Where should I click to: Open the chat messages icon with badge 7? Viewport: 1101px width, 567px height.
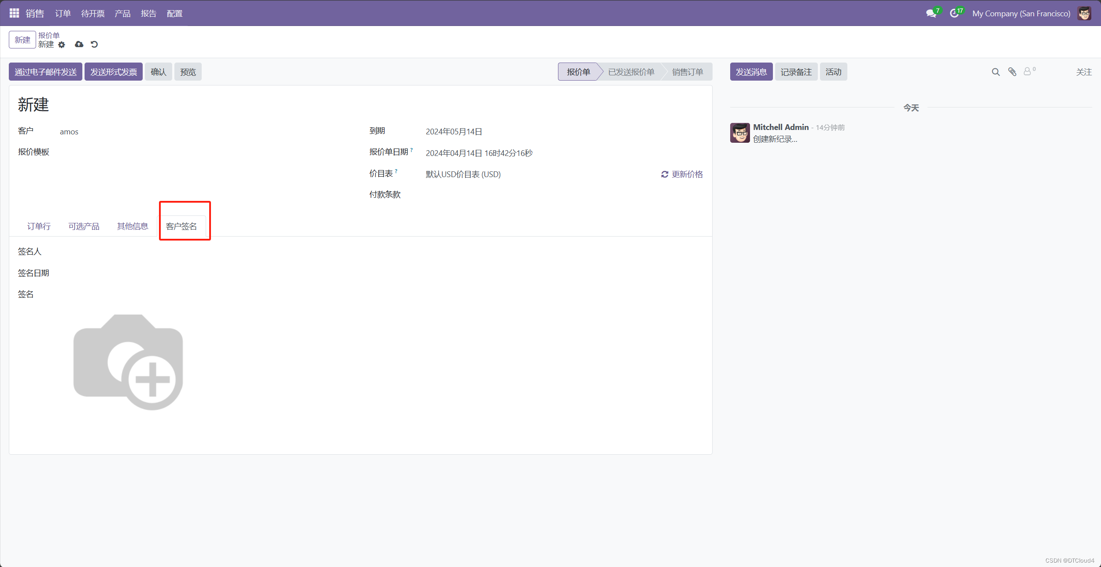tap(931, 13)
